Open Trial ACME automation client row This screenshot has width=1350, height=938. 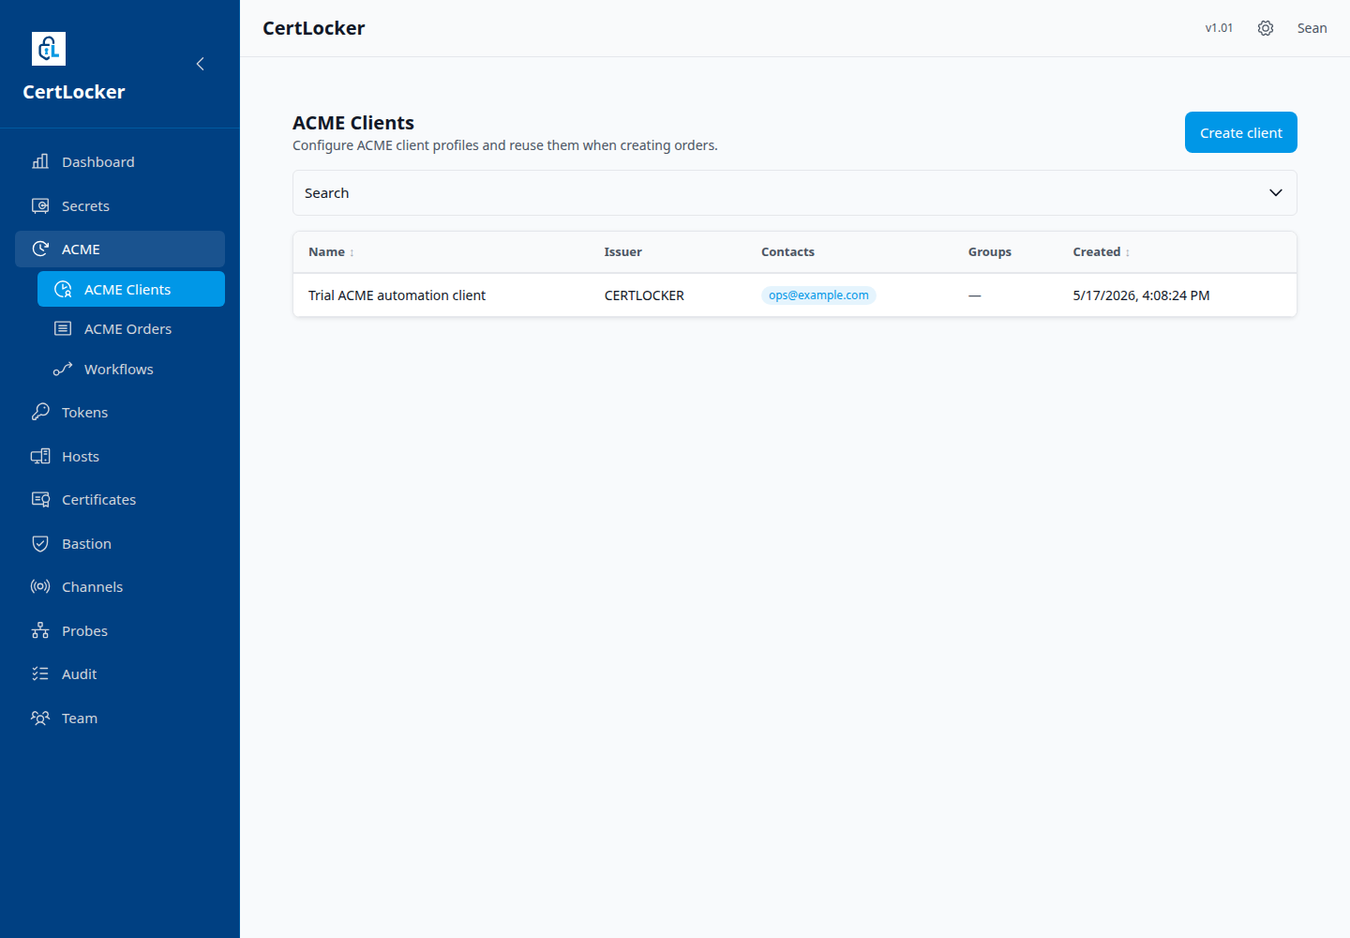pyautogui.click(x=795, y=295)
